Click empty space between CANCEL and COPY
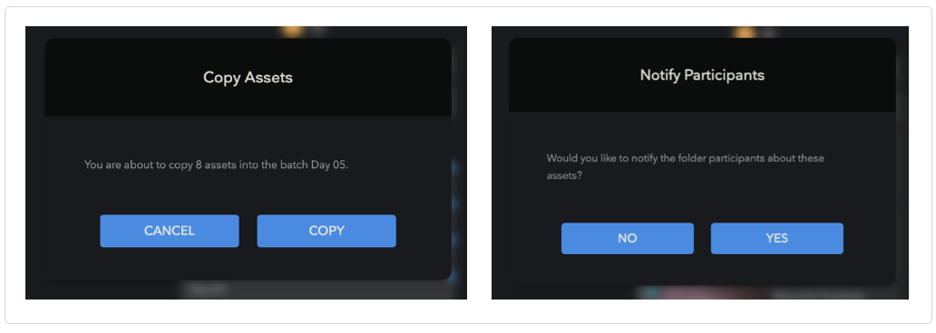 (x=249, y=231)
